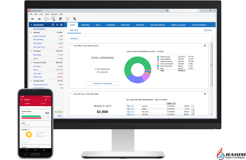This screenshot has width=246, height=160.
Task: Click the green Home Loan legend swatch
Action: click(158, 57)
